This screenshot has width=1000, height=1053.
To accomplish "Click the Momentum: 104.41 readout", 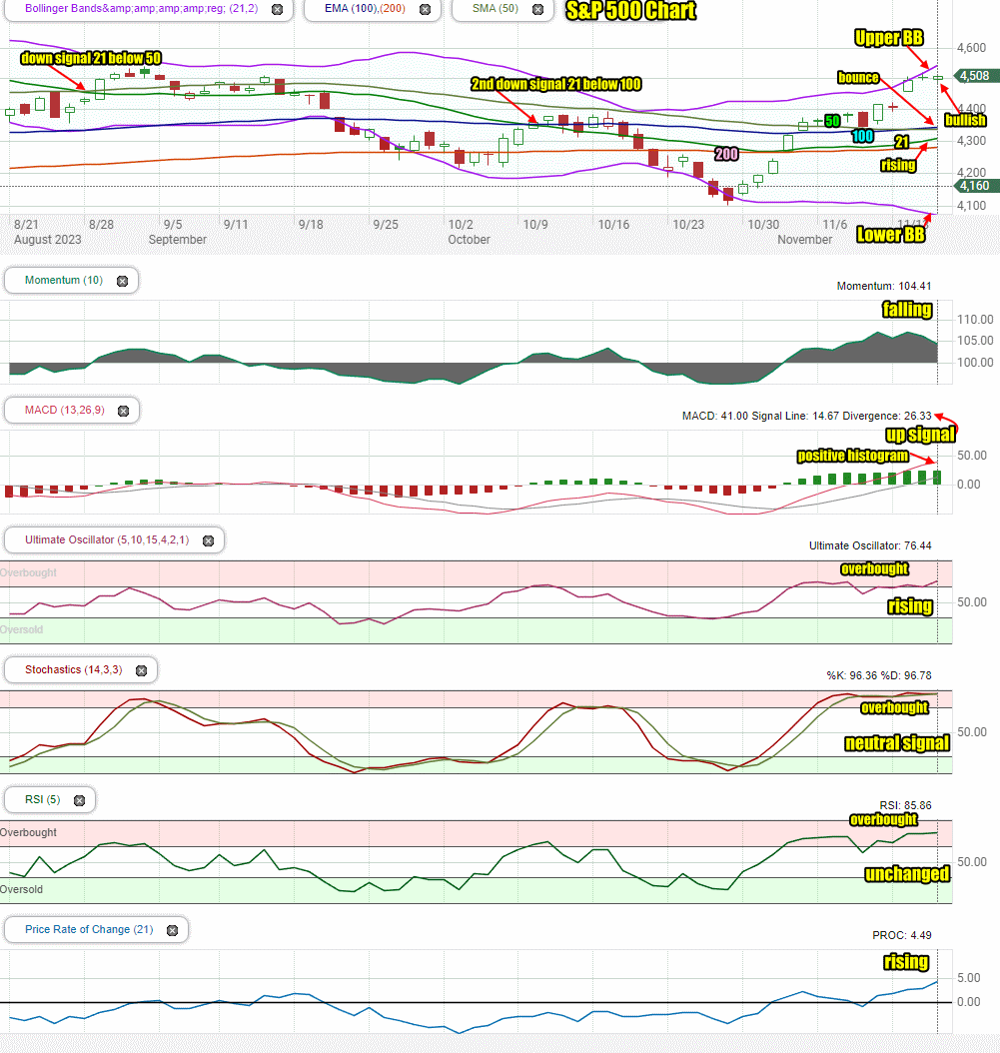I will 884,286.
